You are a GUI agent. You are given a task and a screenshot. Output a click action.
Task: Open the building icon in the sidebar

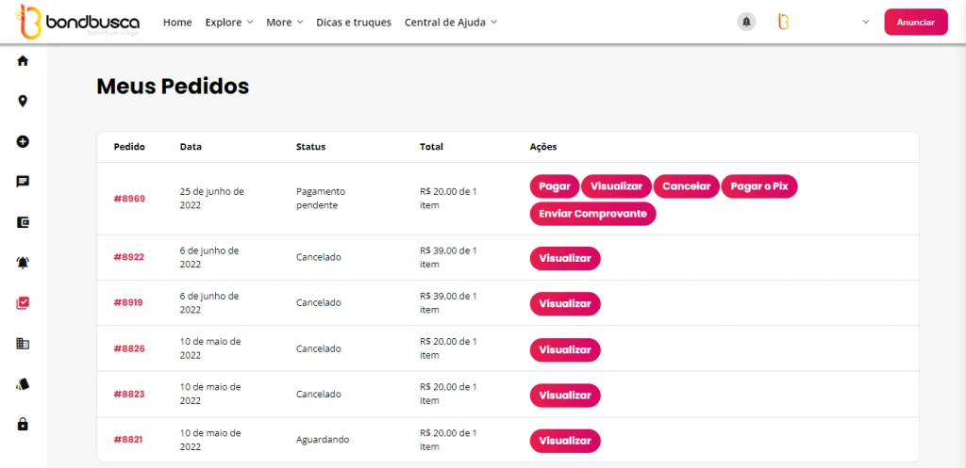[x=23, y=344]
